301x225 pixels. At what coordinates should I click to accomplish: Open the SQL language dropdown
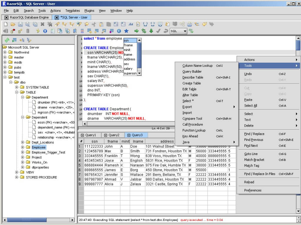click(178, 31)
